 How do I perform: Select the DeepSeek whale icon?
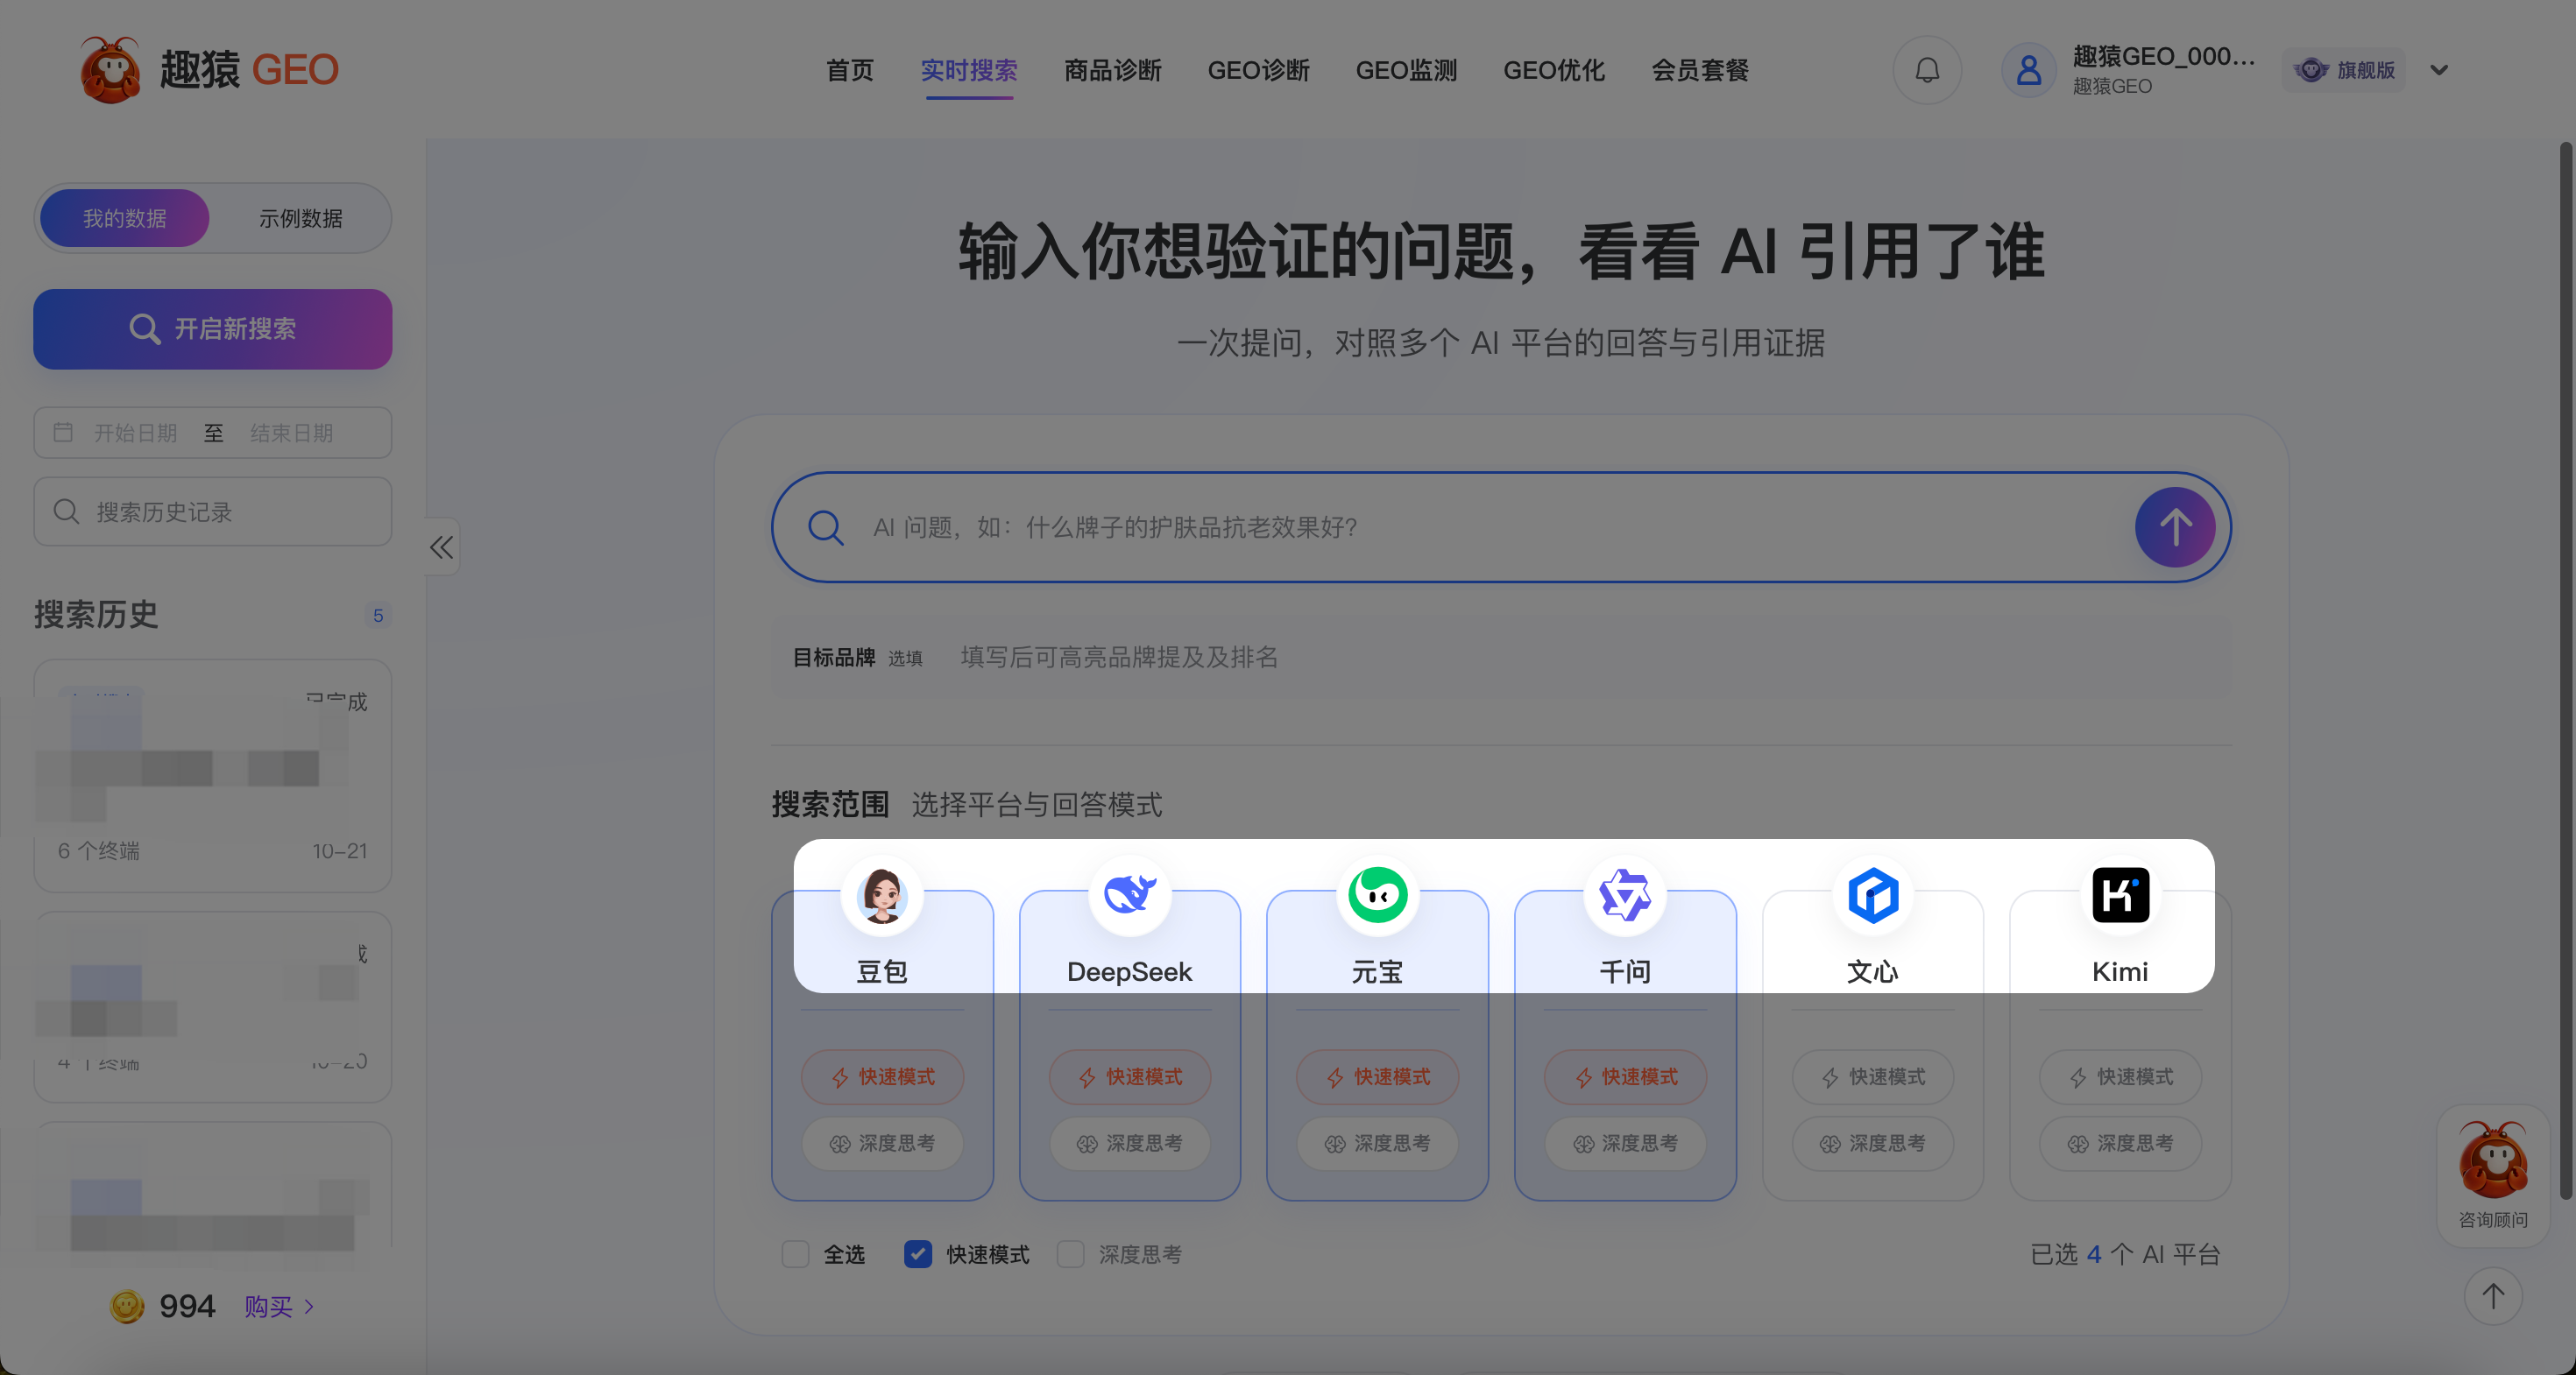tap(1130, 895)
